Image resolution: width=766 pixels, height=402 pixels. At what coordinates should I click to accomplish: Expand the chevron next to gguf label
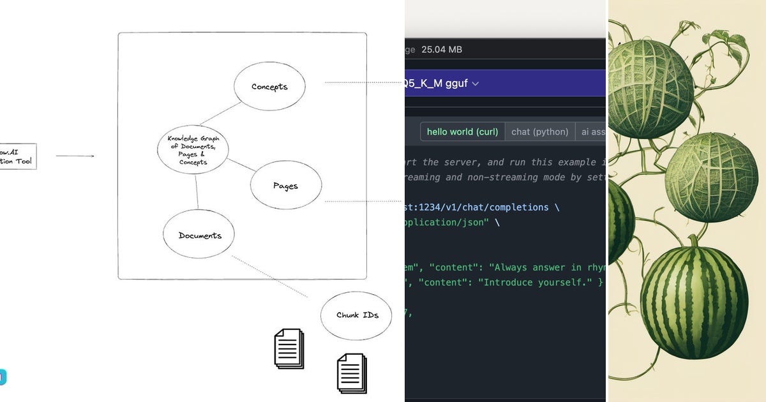pyautogui.click(x=474, y=83)
